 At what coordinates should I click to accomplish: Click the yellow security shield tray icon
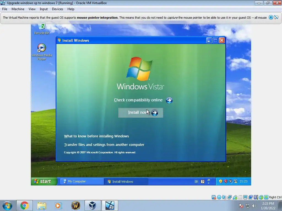(221, 181)
